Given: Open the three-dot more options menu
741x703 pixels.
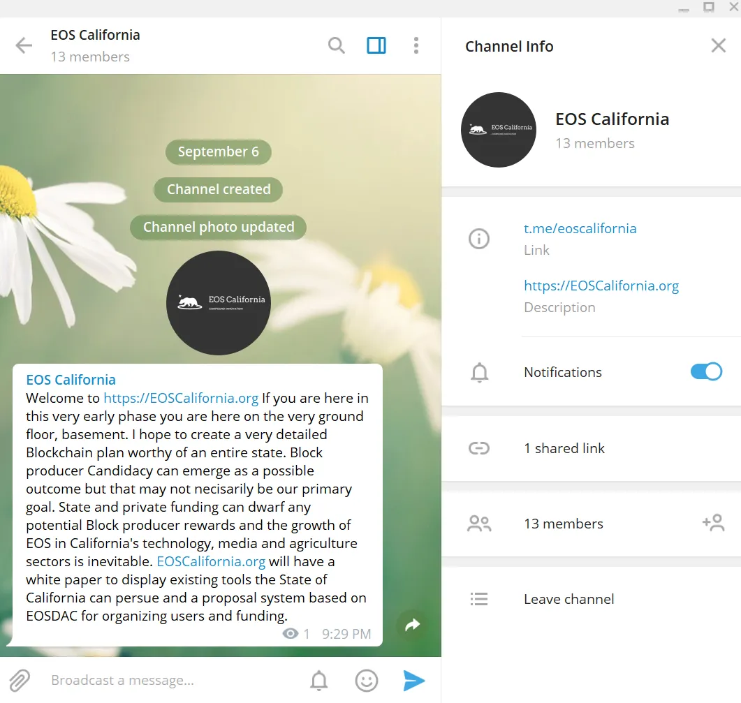Looking at the screenshot, I should [x=416, y=45].
